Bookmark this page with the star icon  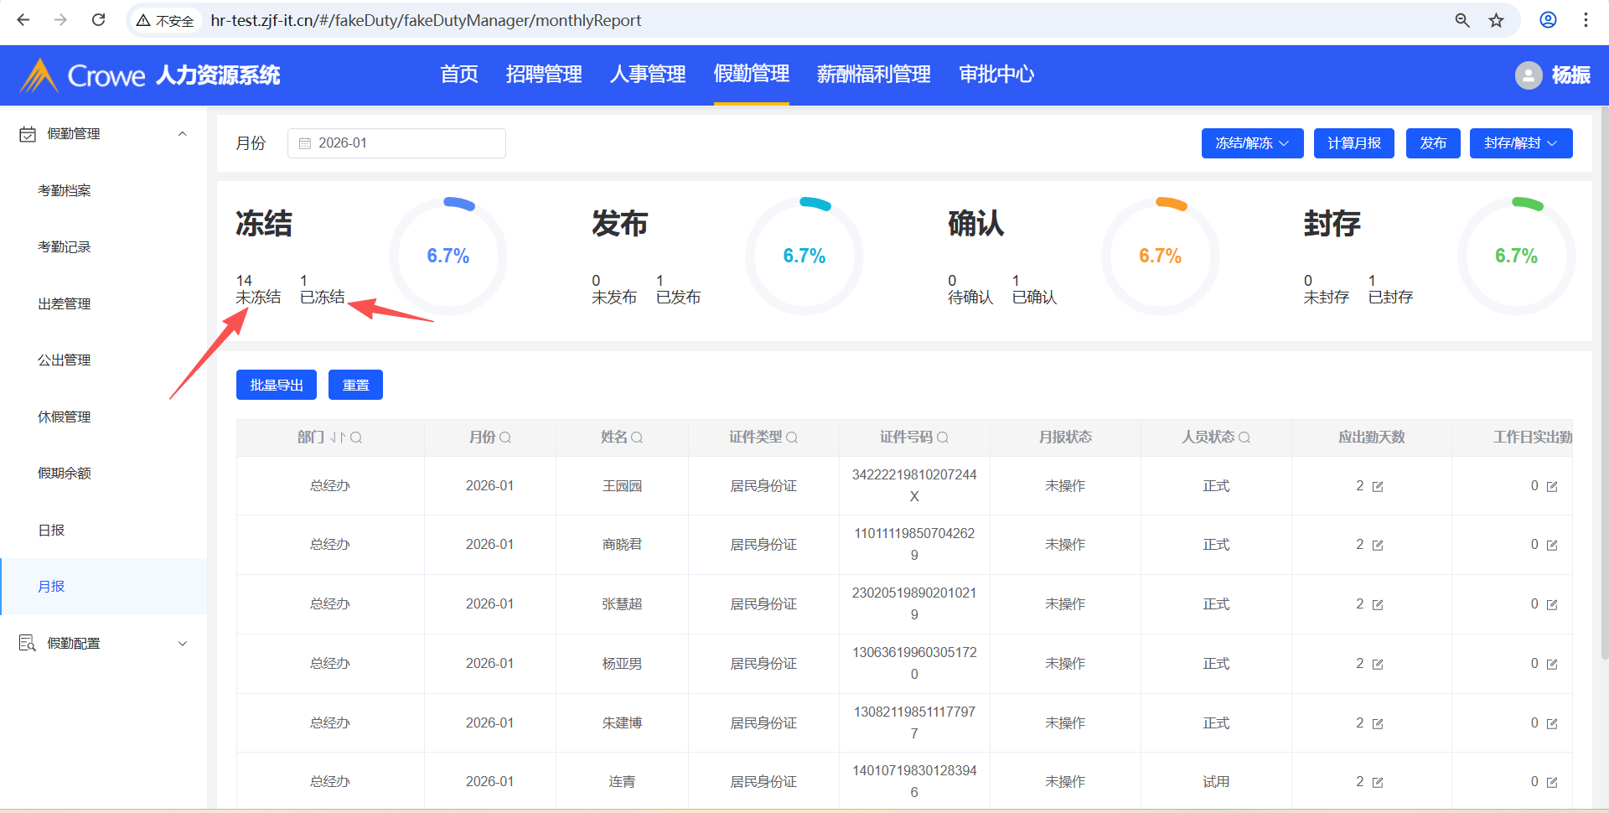coord(1497,20)
